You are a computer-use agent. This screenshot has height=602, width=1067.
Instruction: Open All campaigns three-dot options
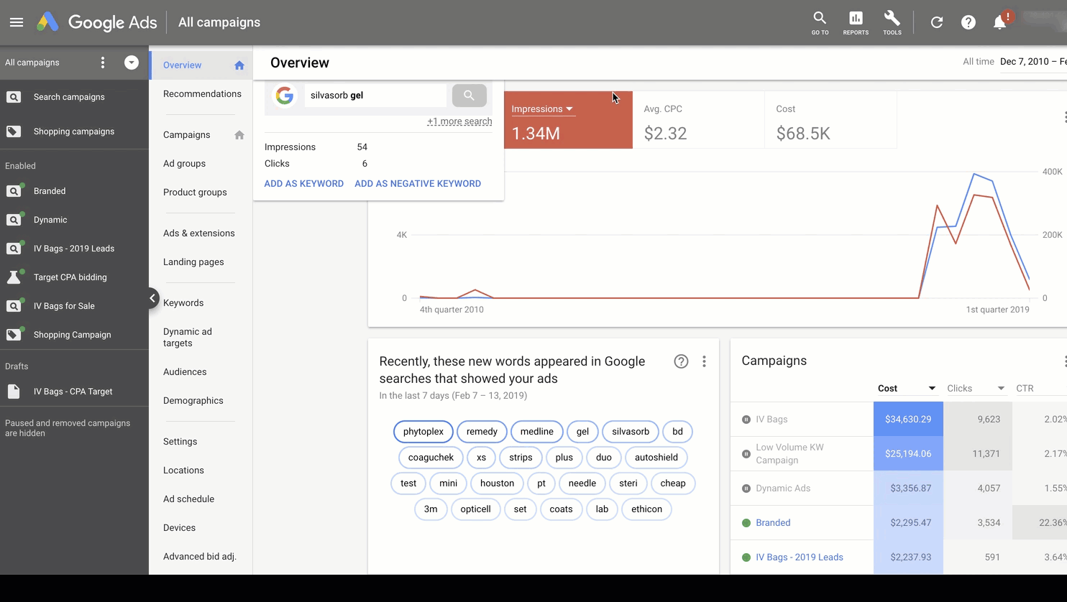pyautogui.click(x=103, y=62)
